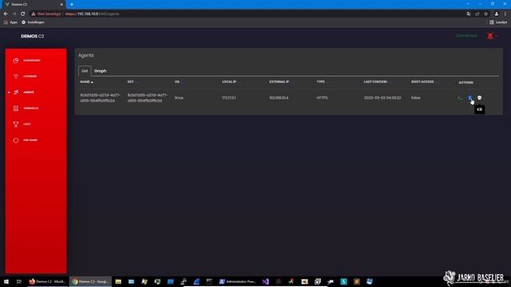The height and width of the screenshot is (287, 511).
Task: Click the browser address bar URL
Action: (93, 14)
